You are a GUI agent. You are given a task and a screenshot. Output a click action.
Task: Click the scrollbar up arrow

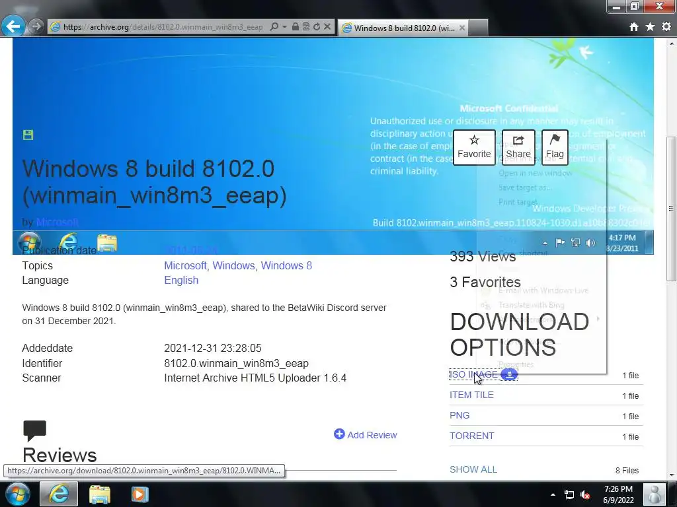tap(672, 44)
